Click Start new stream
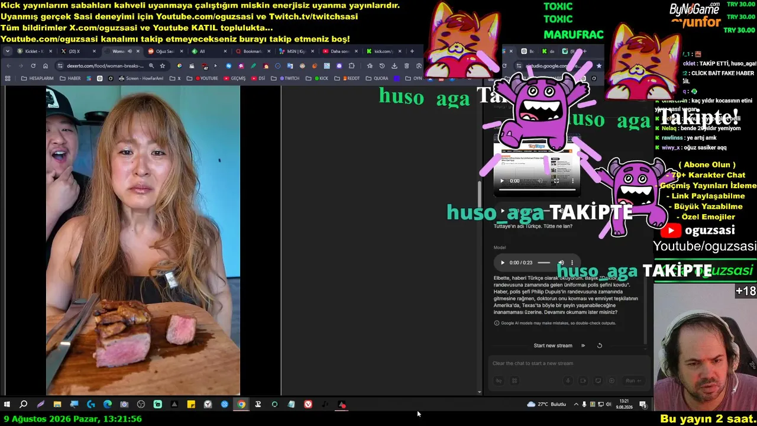 coord(553,346)
